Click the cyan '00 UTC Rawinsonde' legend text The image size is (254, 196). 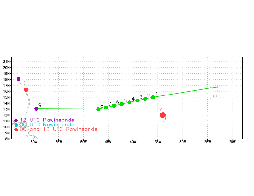pyautogui.click(x=47, y=125)
